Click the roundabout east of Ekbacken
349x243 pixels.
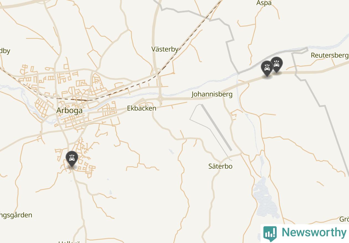tap(160, 99)
